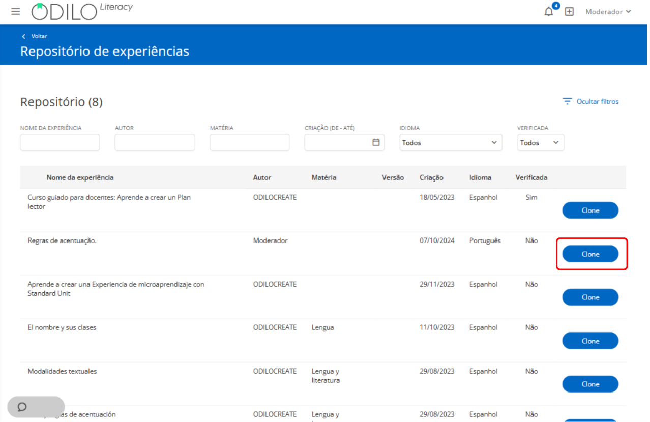The width and height of the screenshot is (650, 422).
Task: Clone the Regras de acentuação experience
Action: click(590, 254)
